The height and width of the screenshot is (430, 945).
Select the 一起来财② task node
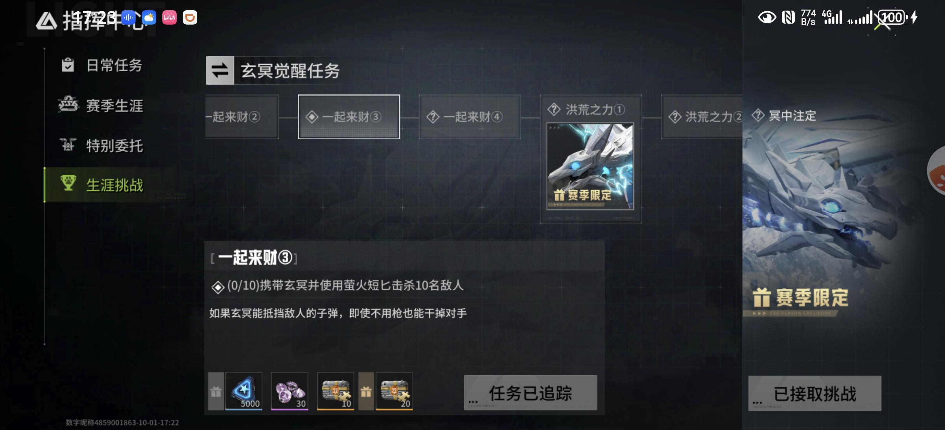coord(242,117)
